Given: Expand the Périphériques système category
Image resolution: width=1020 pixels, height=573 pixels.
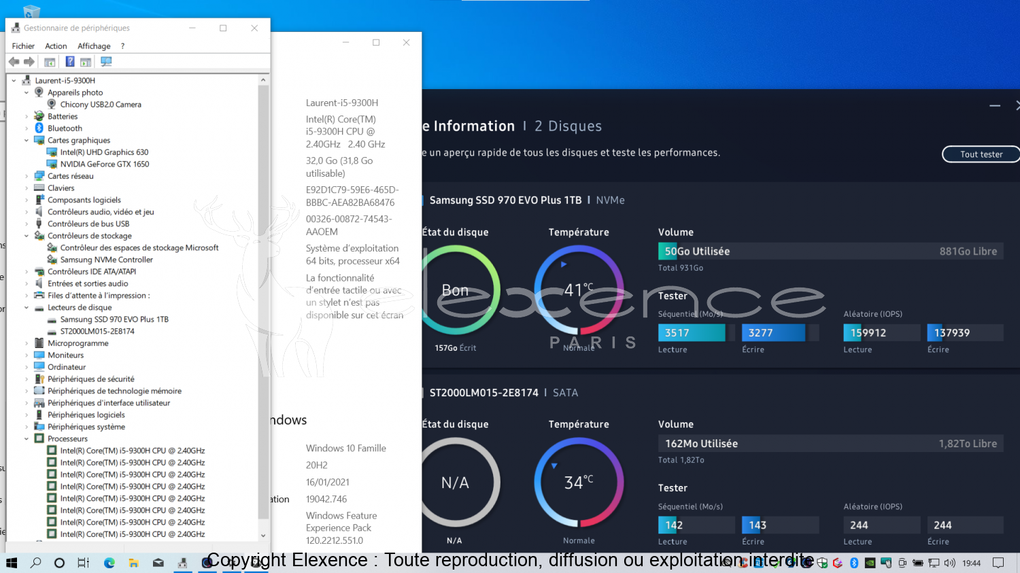Looking at the screenshot, I should coord(27,427).
